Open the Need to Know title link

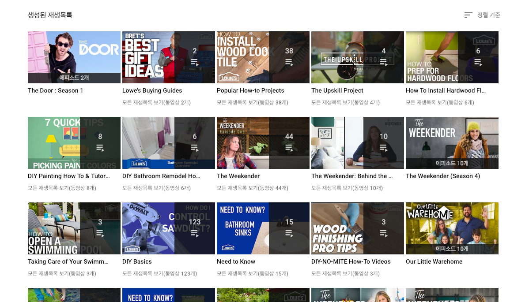[x=236, y=261]
